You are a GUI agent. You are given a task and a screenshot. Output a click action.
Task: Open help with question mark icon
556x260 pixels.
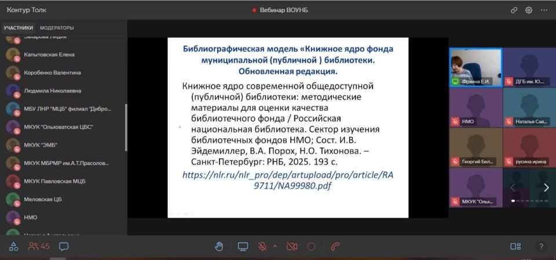[x=541, y=247]
